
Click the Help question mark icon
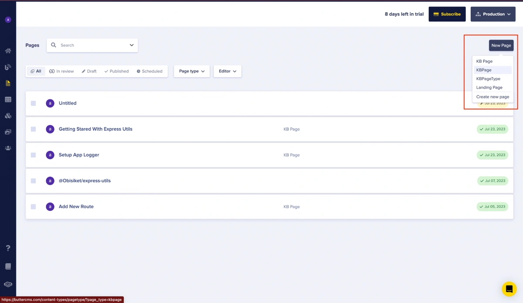pos(8,248)
